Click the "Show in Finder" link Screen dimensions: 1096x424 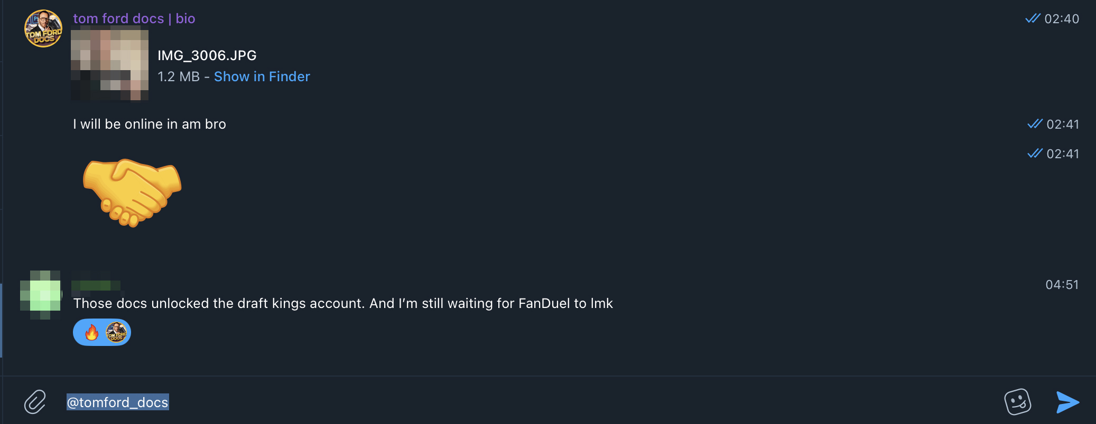262,76
